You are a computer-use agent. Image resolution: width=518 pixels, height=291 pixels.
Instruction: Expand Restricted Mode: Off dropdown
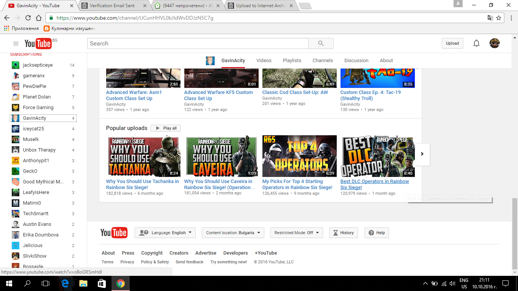(x=297, y=233)
